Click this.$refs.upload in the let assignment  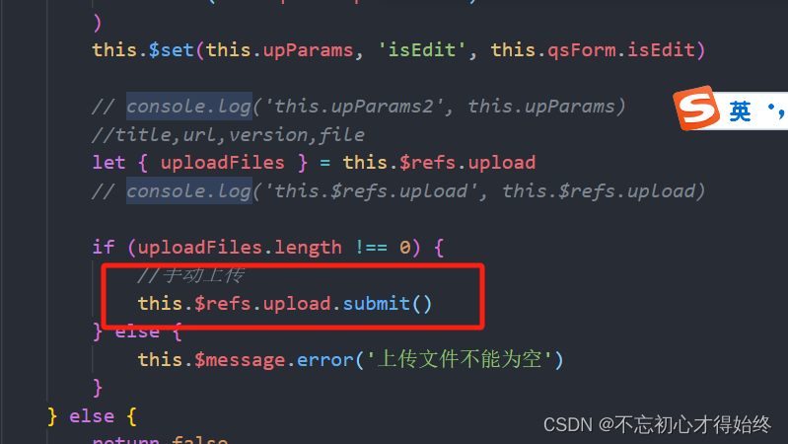click(439, 163)
